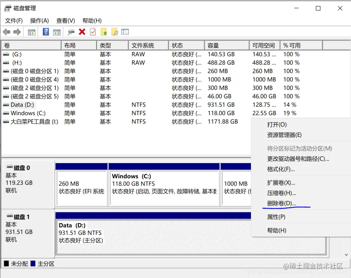This screenshot has width=351, height=278.
Task: Click the checkmark properties icon on toolbar
Action: click(x=93, y=32)
